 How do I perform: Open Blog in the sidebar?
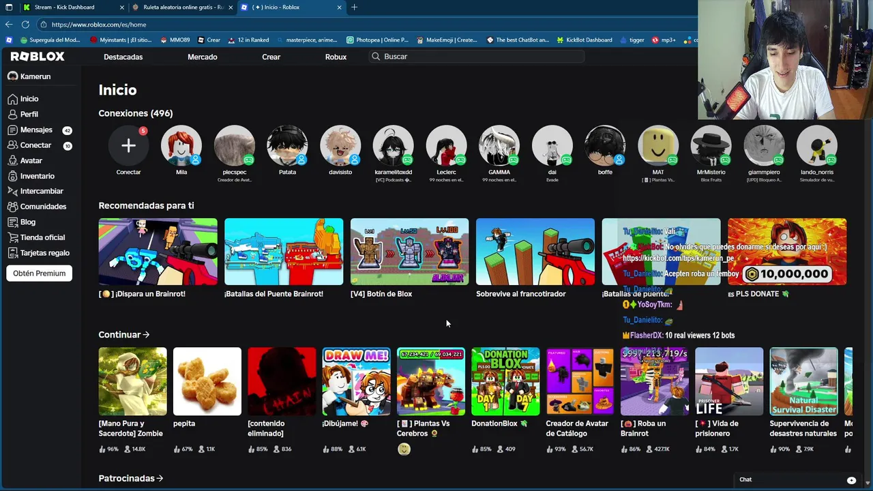[21, 222]
